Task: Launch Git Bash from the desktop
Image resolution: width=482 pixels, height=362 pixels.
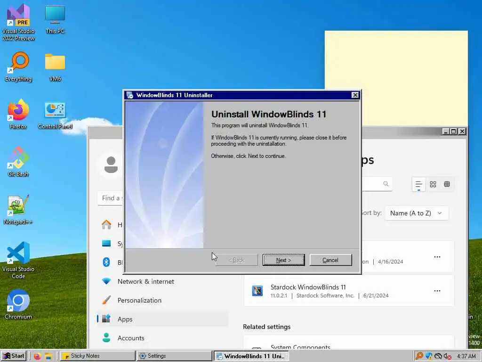Action: coord(18,162)
